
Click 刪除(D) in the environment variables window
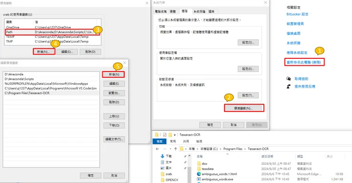click(x=90, y=52)
